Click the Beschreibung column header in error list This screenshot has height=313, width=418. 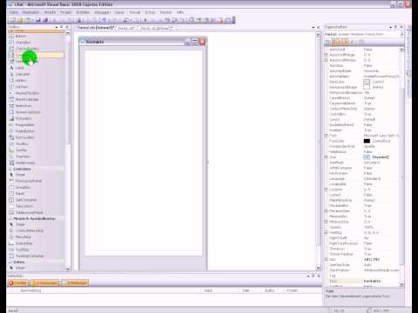[x=30, y=290]
